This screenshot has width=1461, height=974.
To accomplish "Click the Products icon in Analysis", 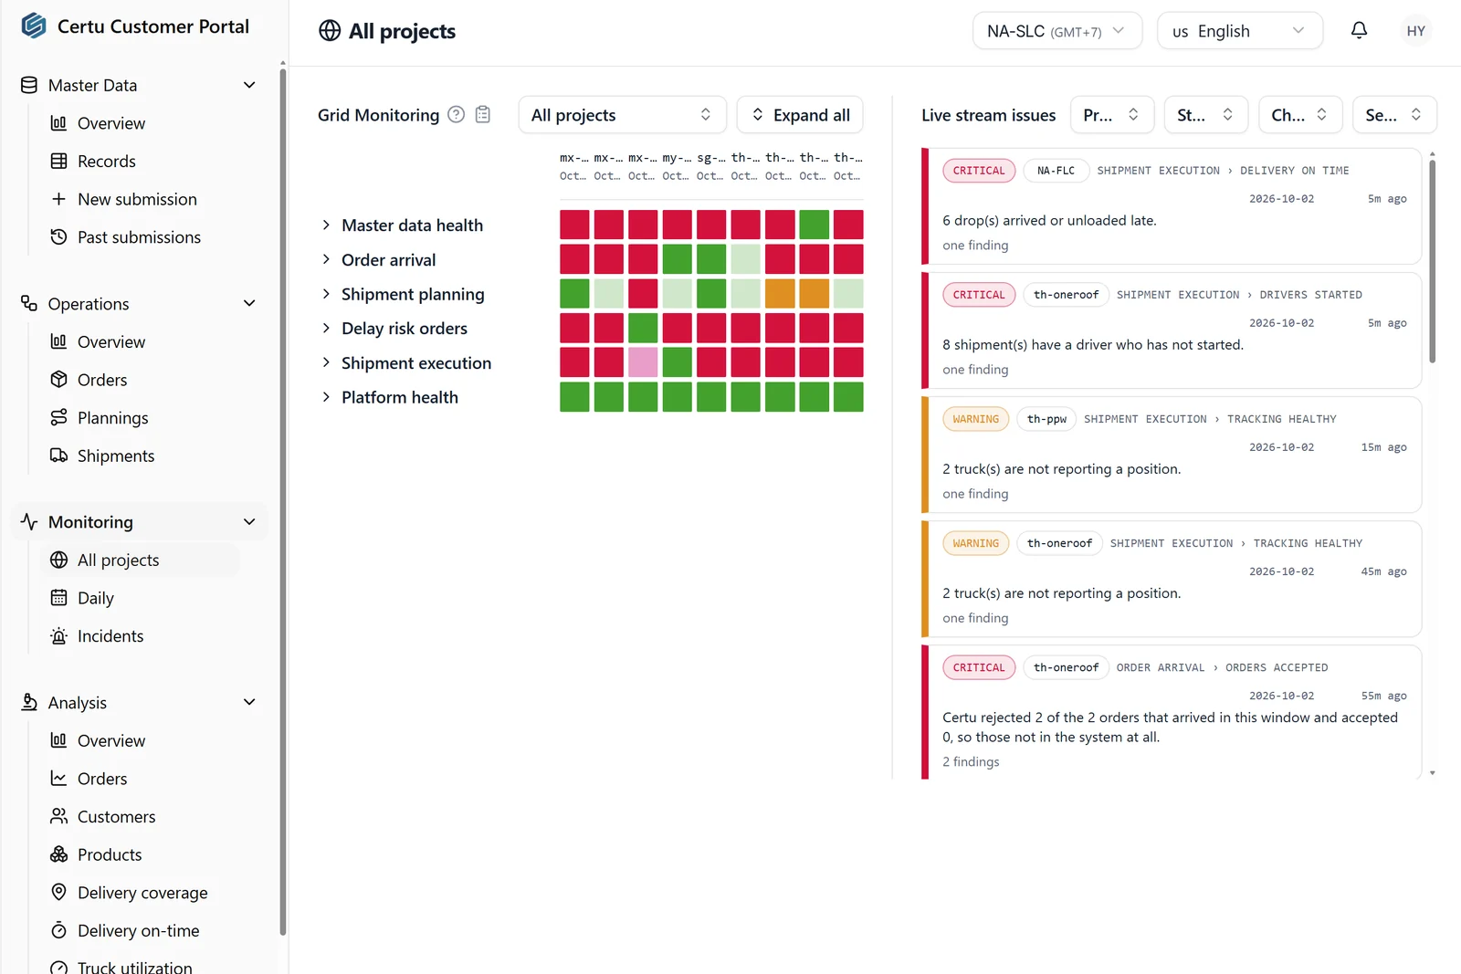I will point(58,854).
